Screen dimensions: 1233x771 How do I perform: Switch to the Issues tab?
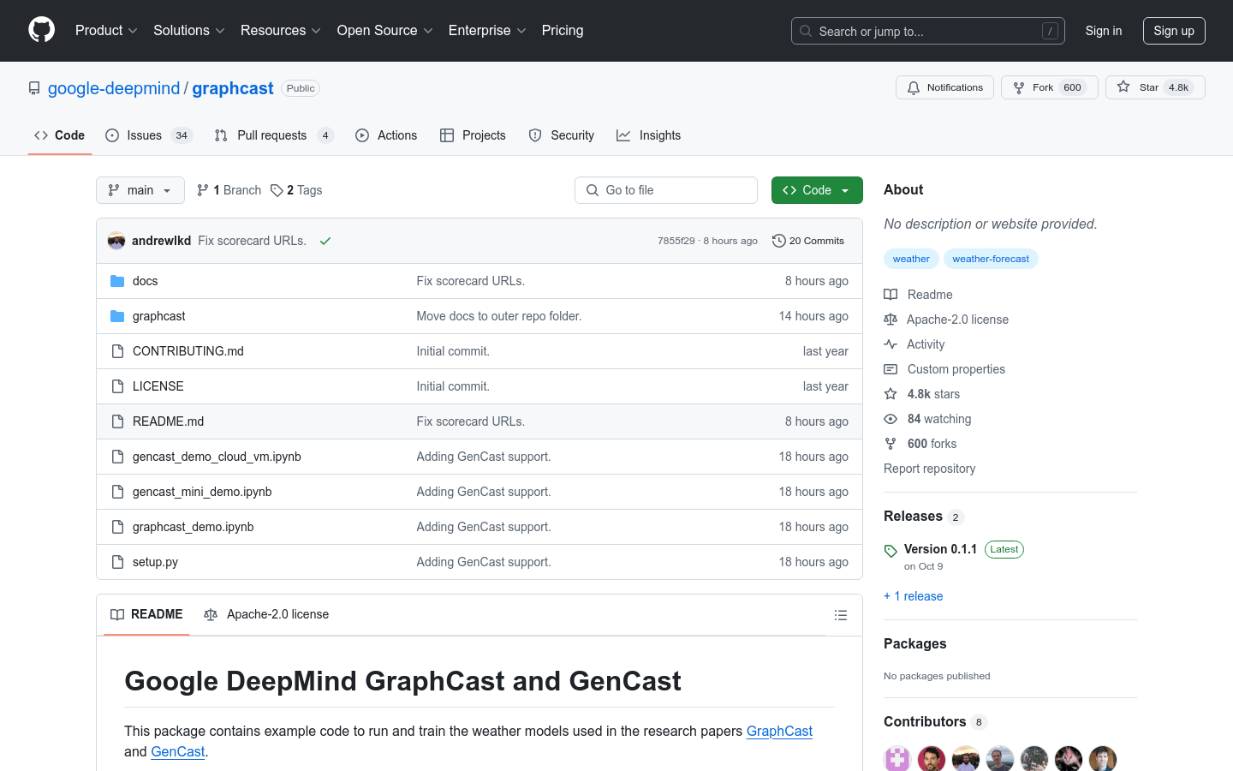(x=148, y=135)
